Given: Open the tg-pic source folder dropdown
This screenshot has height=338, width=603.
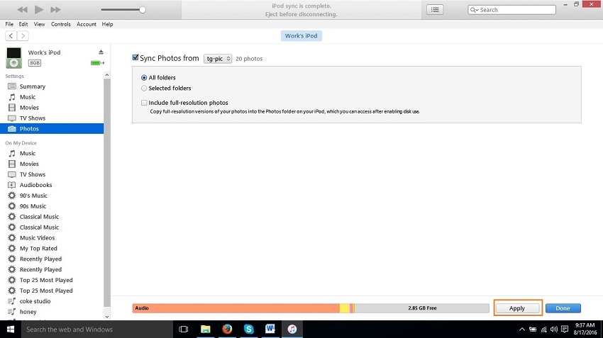Looking at the screenshot, I should pos(218,59).
